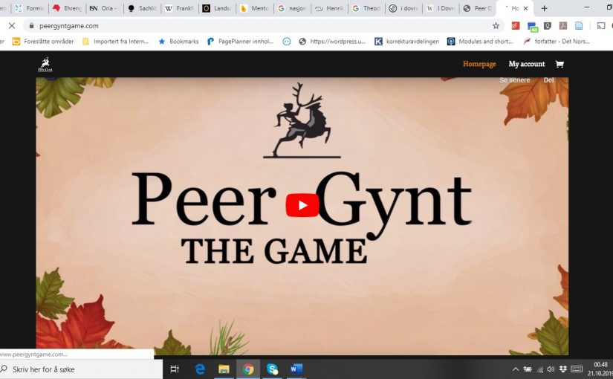This screenshot has width=613, height=379.
Task: Open volume speaker tray icon
Action: (551, 369)
